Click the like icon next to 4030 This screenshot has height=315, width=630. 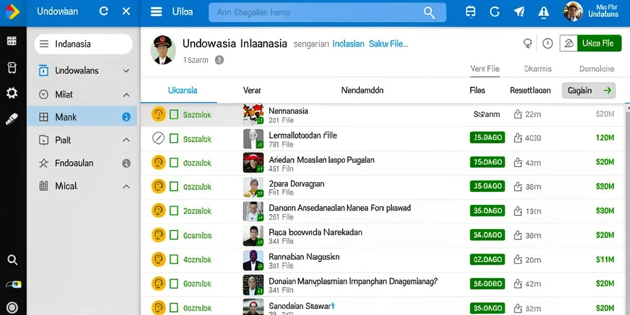518,138
